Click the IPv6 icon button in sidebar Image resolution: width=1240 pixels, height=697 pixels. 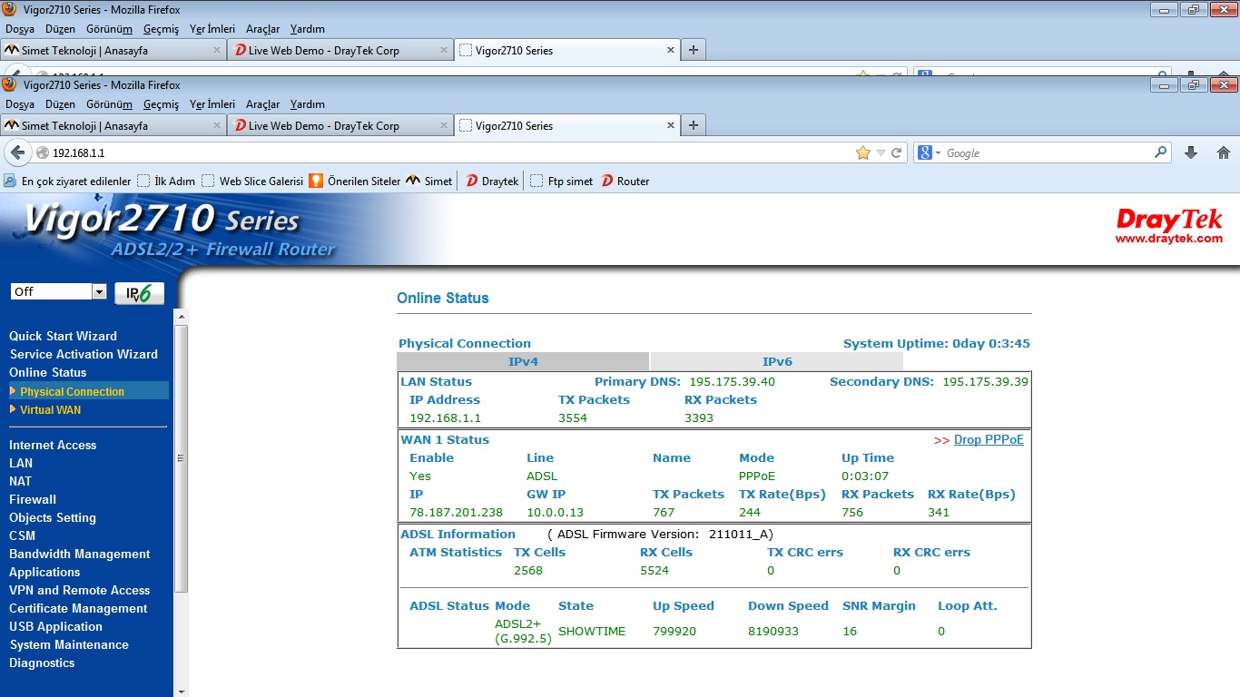(139, 292)
